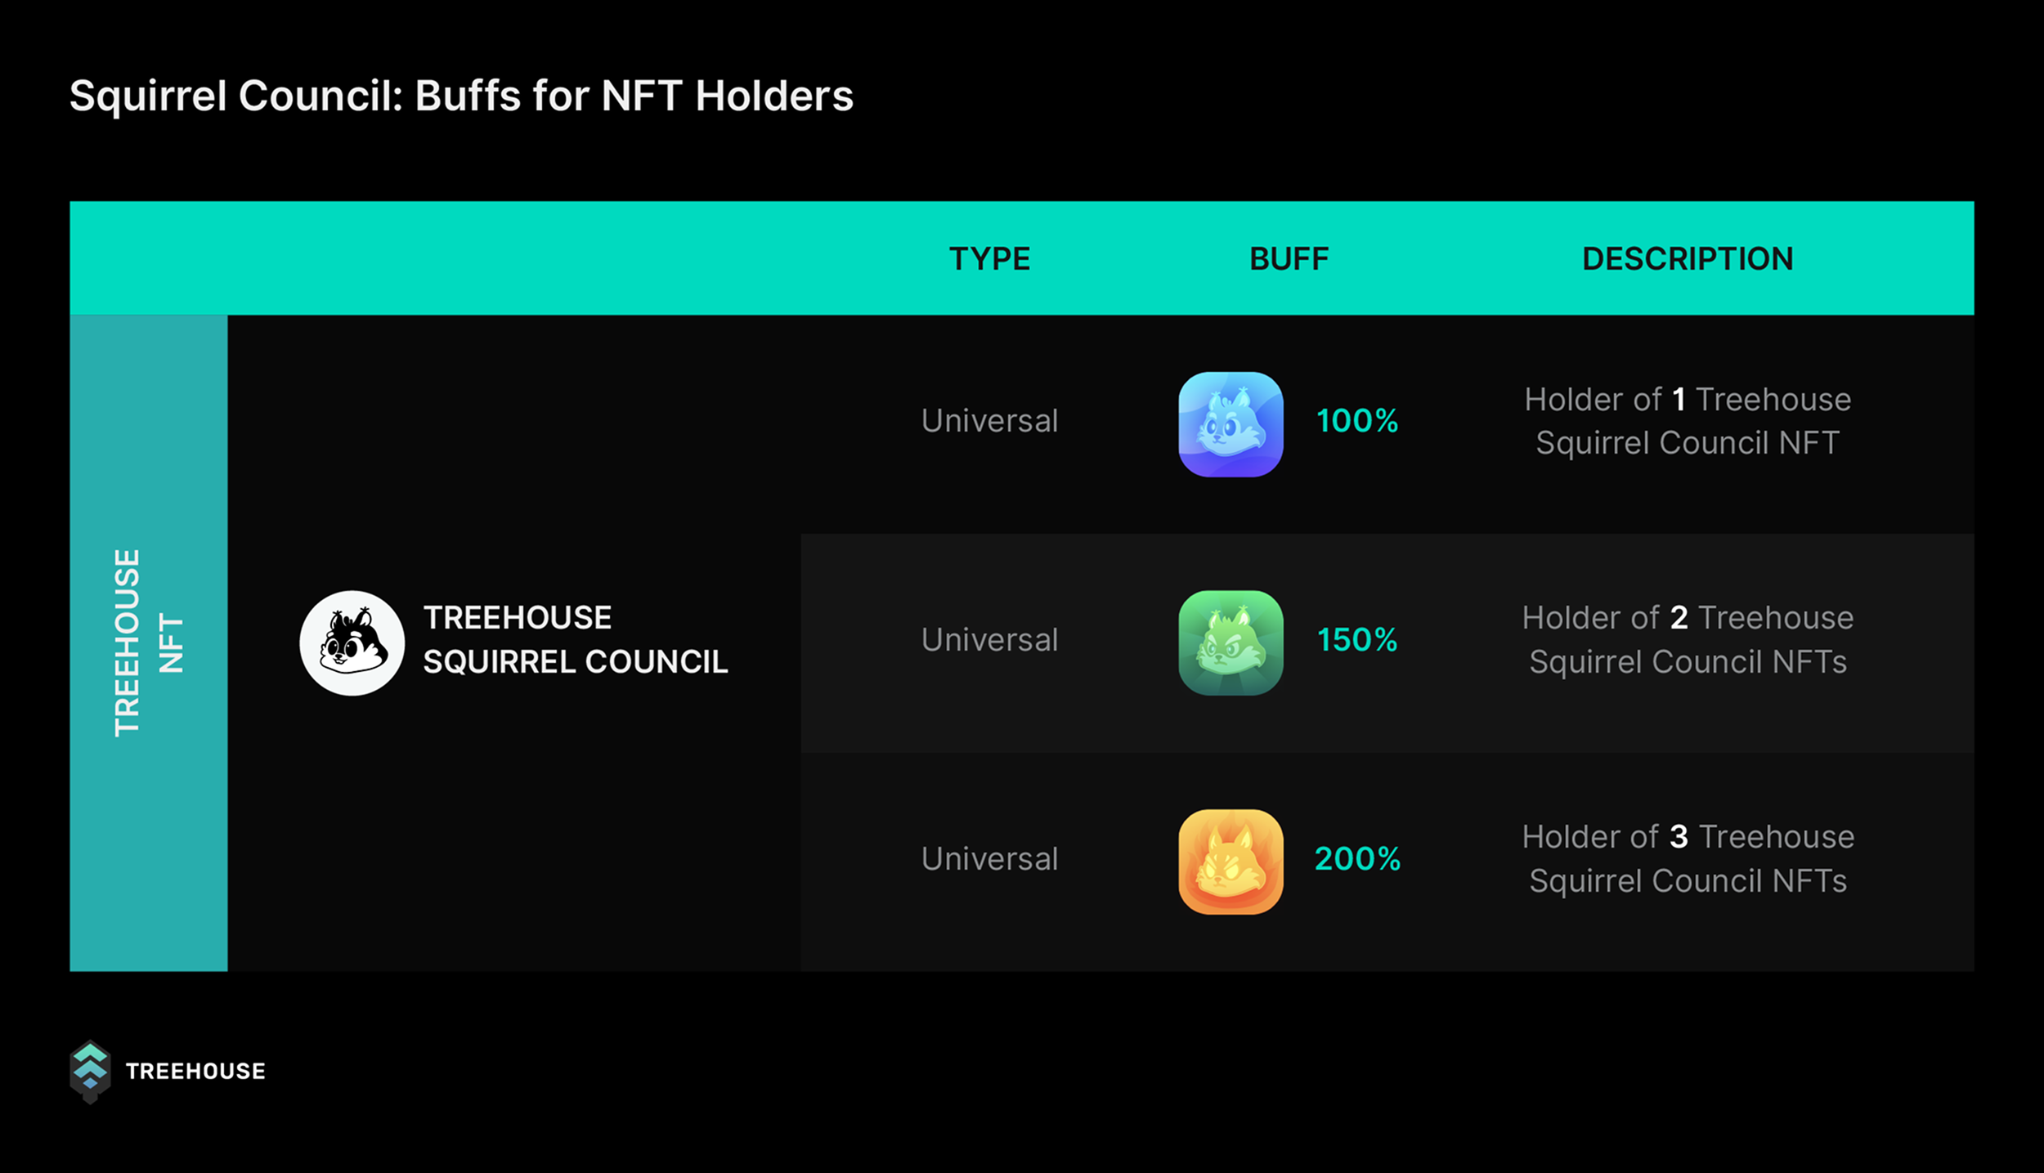This screenshot has width=2044, height=1173.
Task: Click the 200% buff value
Action: point(1357,859)
